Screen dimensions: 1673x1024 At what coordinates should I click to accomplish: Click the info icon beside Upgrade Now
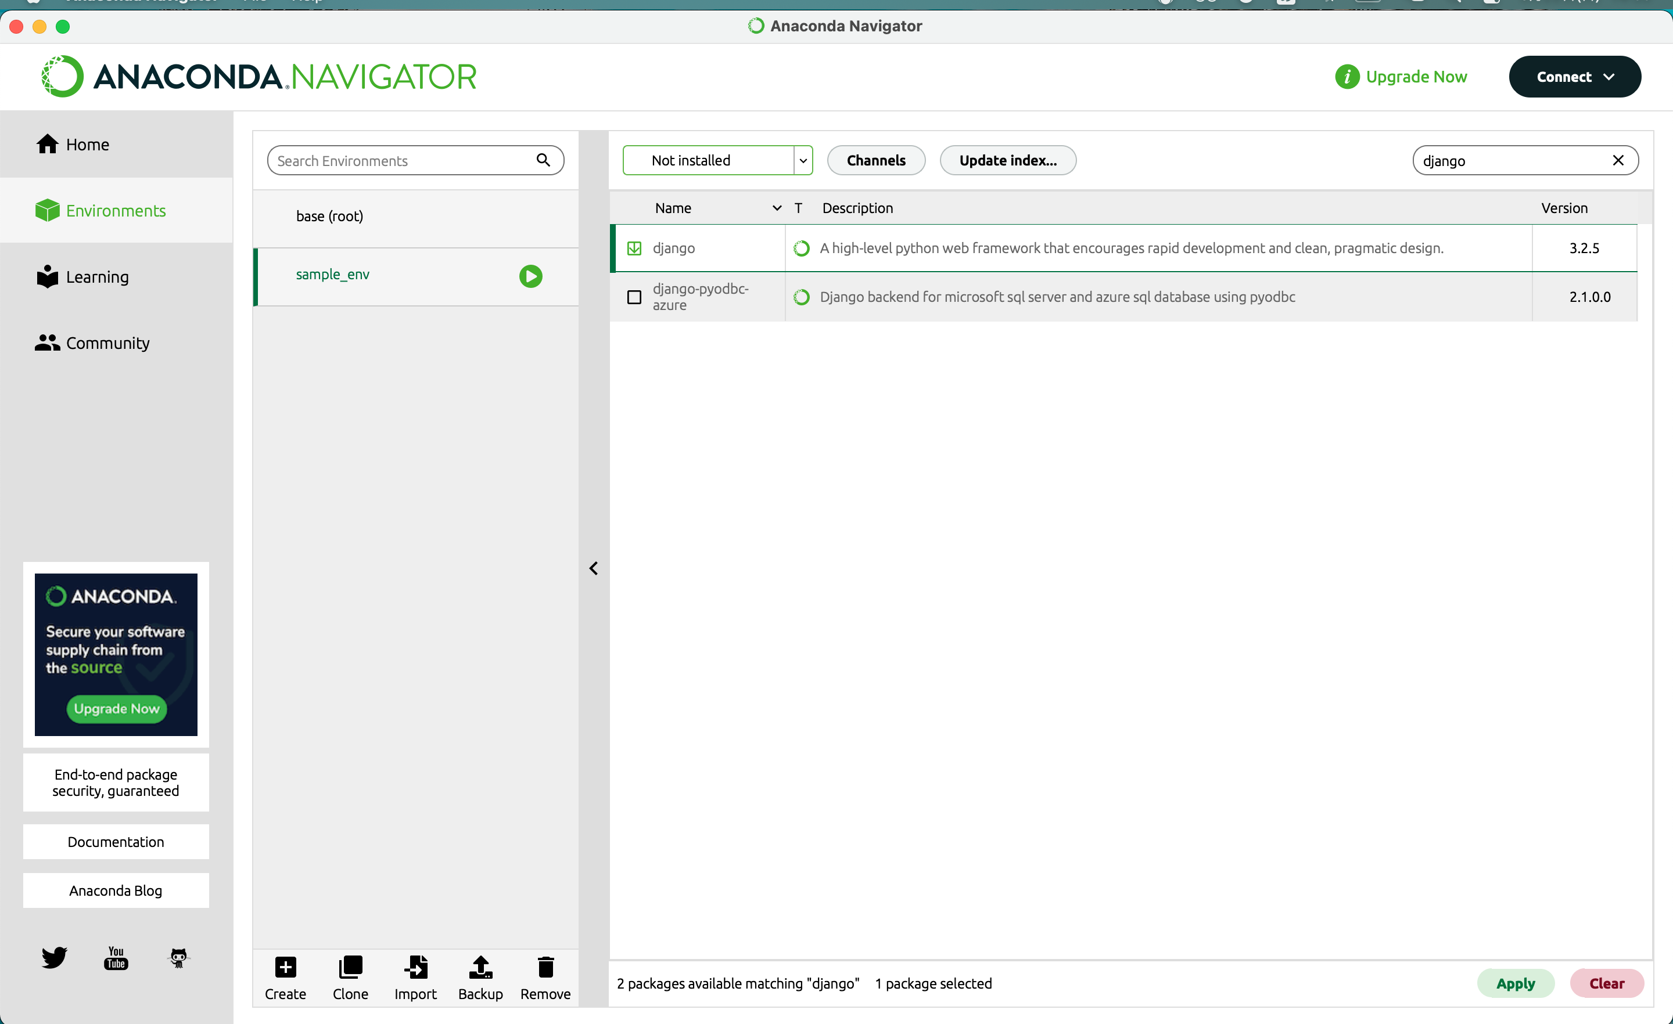(x=1347, y=77)
